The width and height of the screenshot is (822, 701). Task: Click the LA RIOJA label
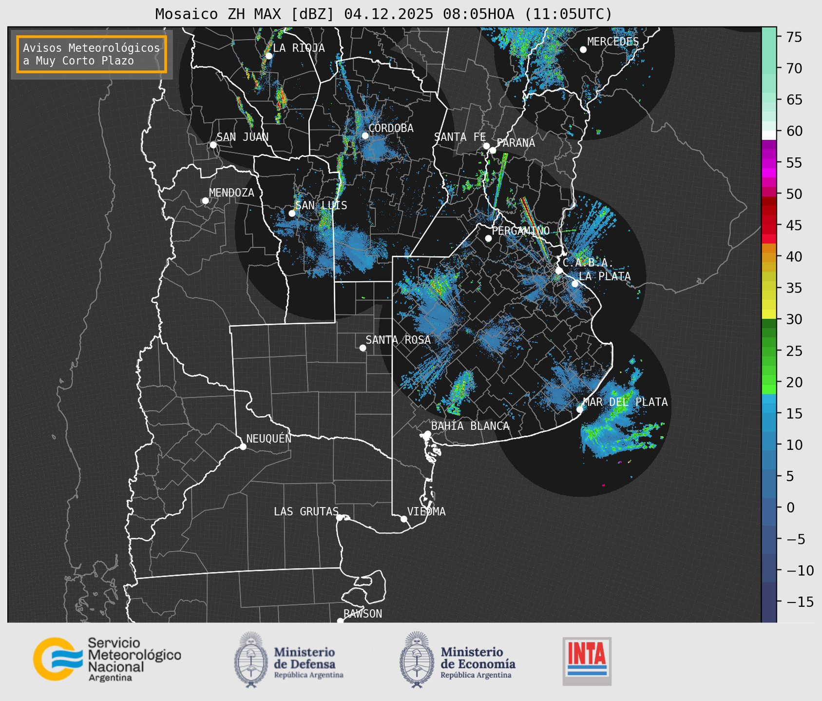point(299,48)
